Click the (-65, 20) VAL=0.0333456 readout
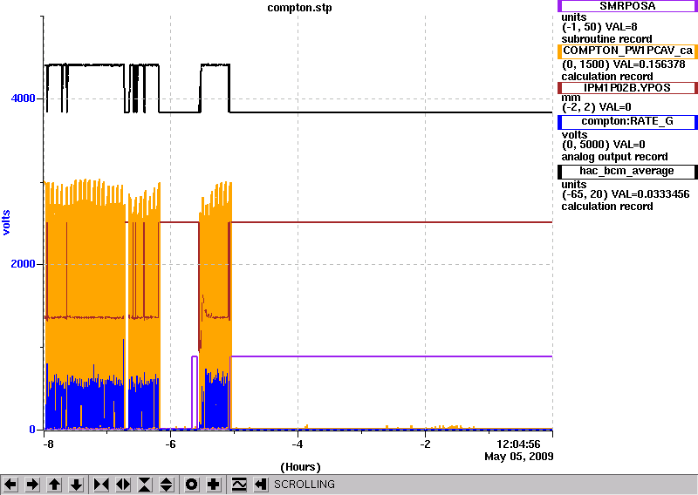The width and height of the screenshot is (698, 495). (x=626, y=194)
